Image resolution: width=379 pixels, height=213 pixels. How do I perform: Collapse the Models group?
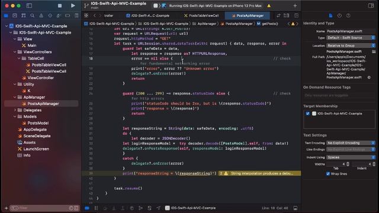(x=15, y=117)
